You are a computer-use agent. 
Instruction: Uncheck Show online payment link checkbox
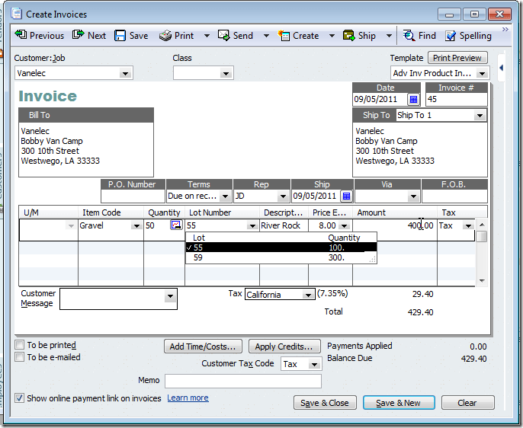19,398
